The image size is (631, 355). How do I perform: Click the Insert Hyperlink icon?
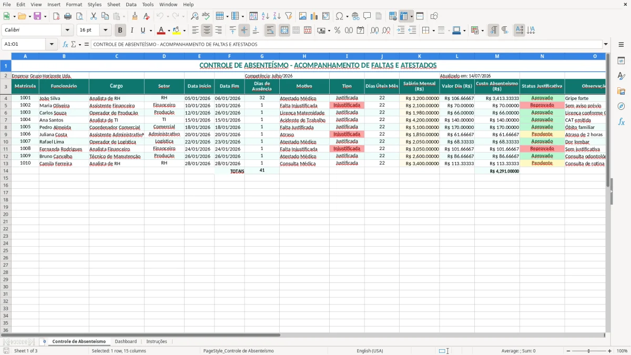point(355,16)
